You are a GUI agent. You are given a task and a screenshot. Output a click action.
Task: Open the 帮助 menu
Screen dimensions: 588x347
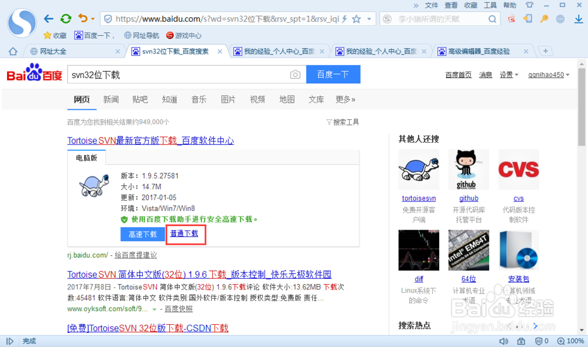point(509,5)
